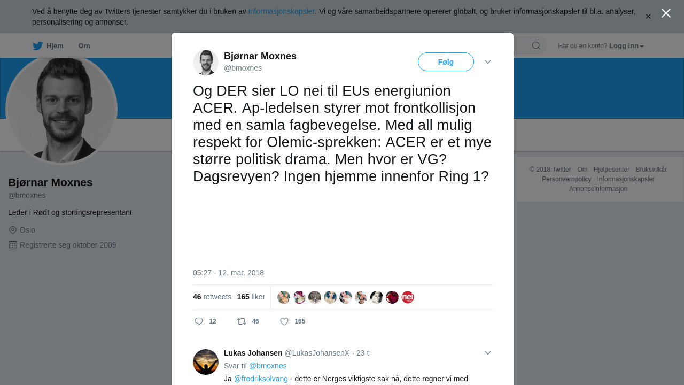Expand tweet options chevron beside Følg
The image size is (684, 385).
click(x=488, y=62)
